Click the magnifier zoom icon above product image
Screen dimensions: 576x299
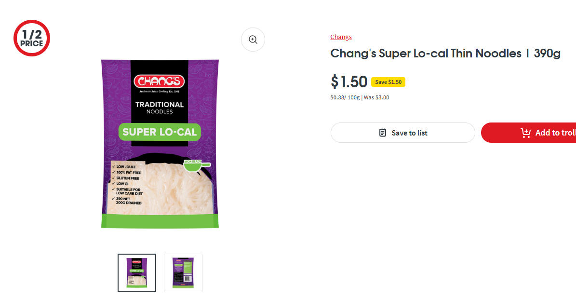pos(253,40)
